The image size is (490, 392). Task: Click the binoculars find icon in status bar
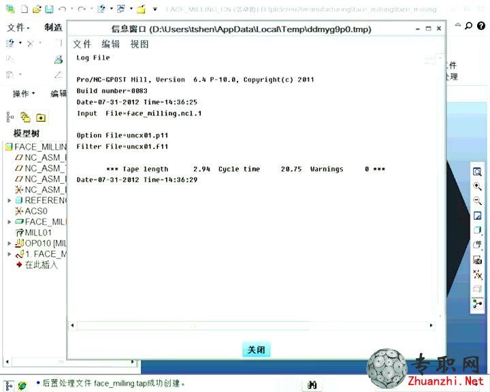(312, 385)
